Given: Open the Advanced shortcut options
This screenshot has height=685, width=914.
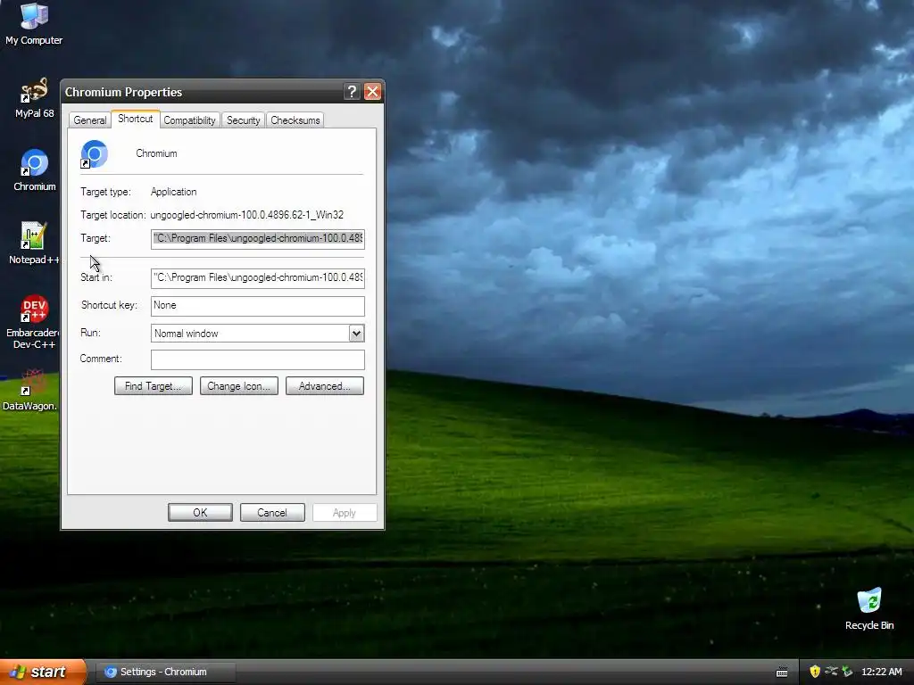Looking at the screenshot, I should [325, 385].
